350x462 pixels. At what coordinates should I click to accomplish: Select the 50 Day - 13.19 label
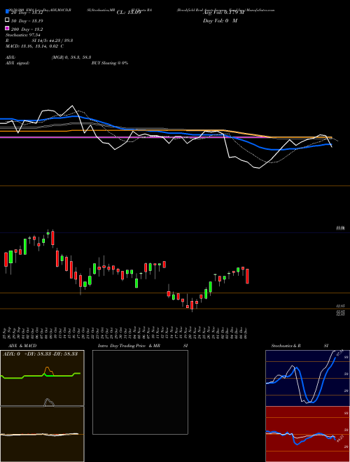27,21
